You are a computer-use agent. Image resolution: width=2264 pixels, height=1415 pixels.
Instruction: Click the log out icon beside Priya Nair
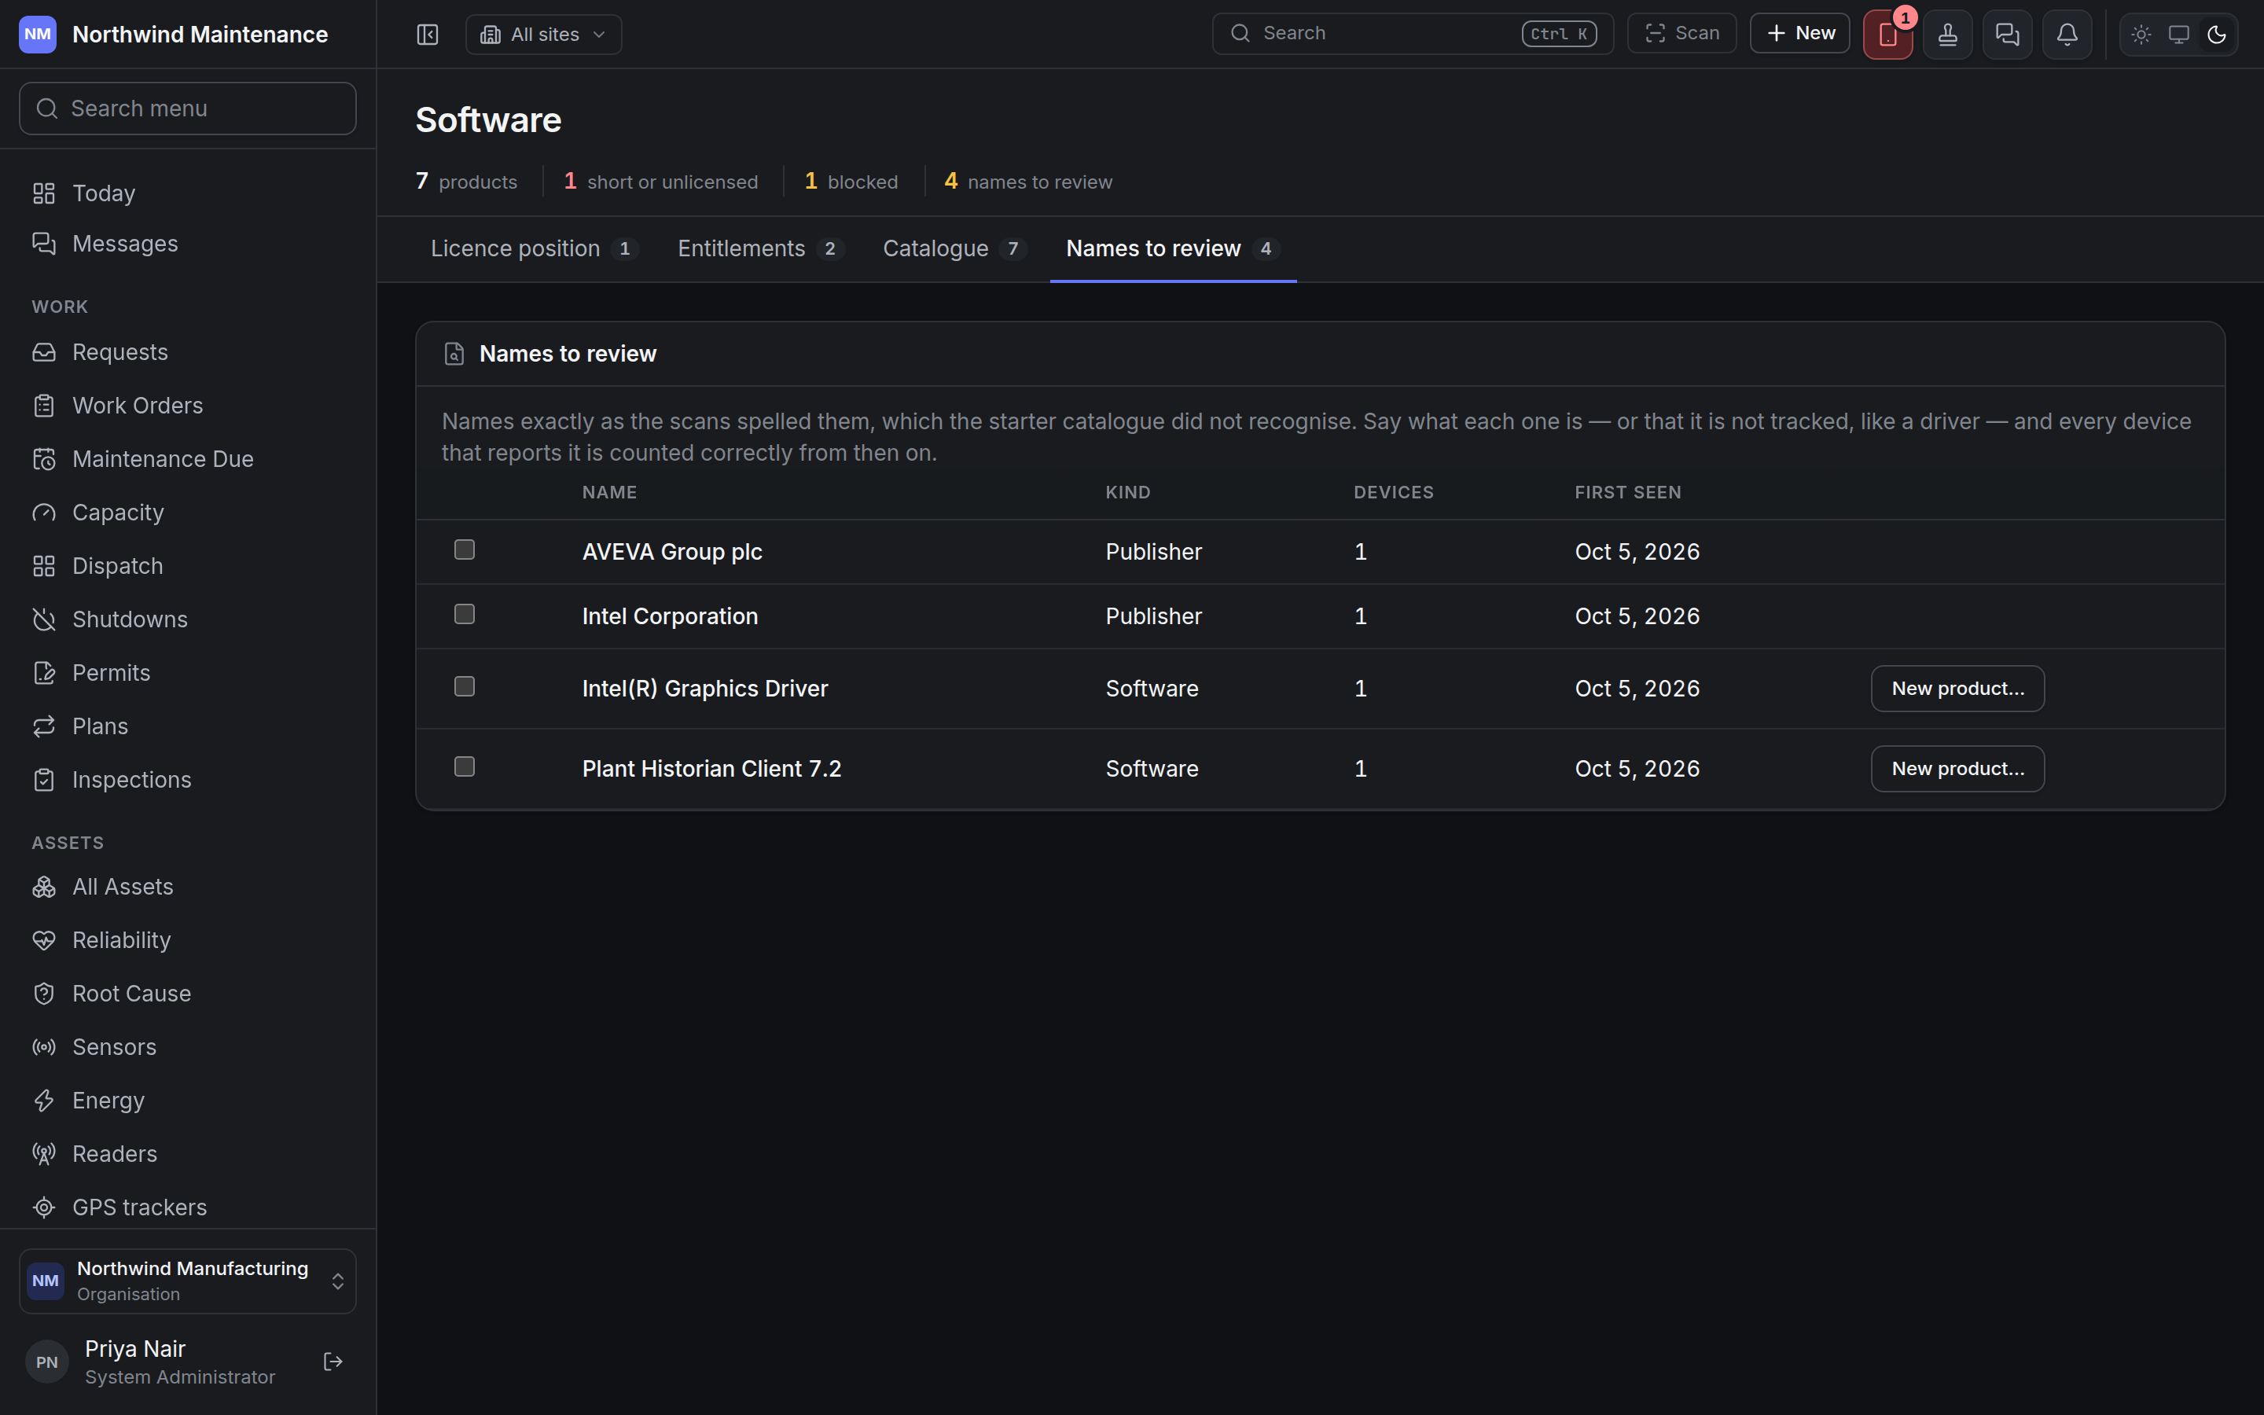point(333,1362)
